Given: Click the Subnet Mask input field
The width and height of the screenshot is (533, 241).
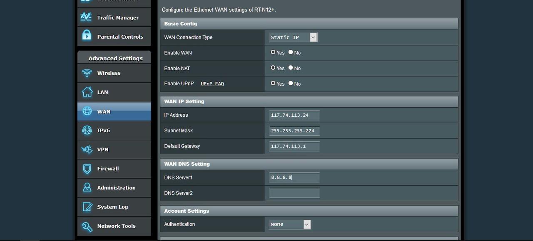Looking at the screenshot, I should pos(294,130).
